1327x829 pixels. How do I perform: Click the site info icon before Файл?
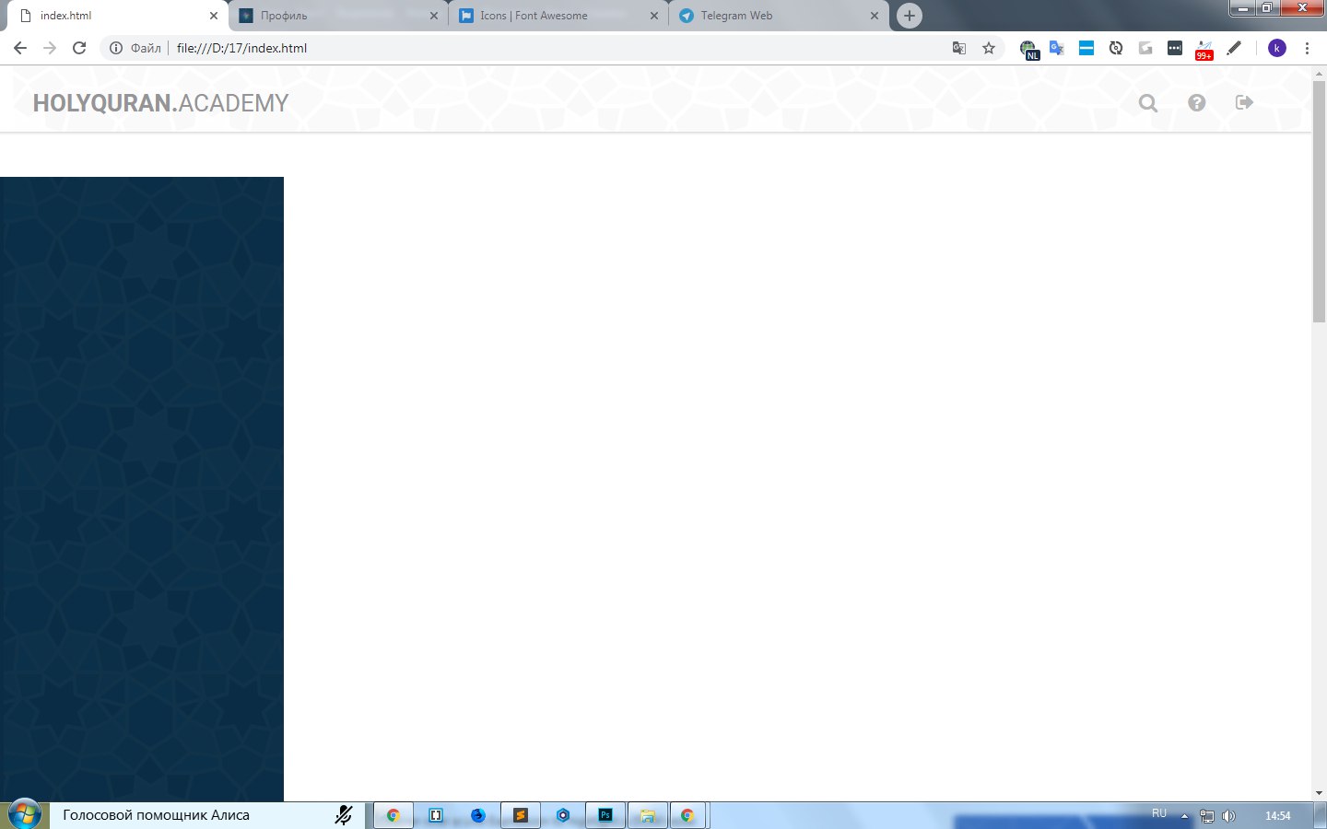click(116, 48)
